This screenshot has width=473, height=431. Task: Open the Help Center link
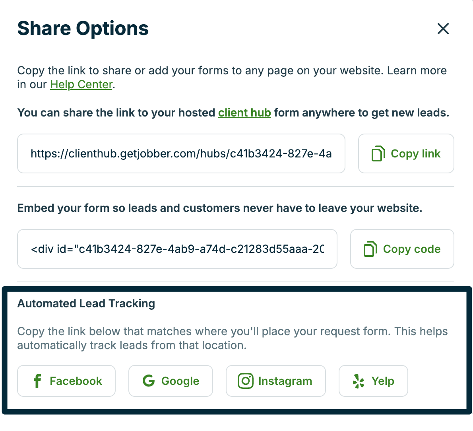(x=81, y=85)
